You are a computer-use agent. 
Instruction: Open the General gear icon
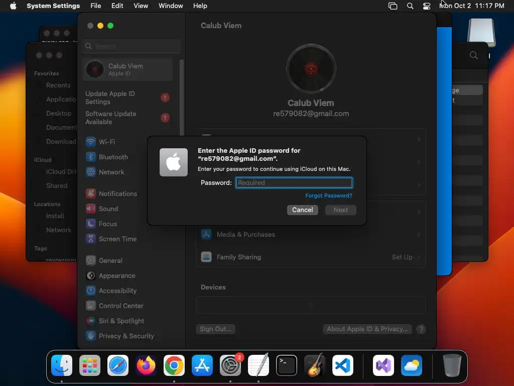pyautogui.click(x=91, y=261)
